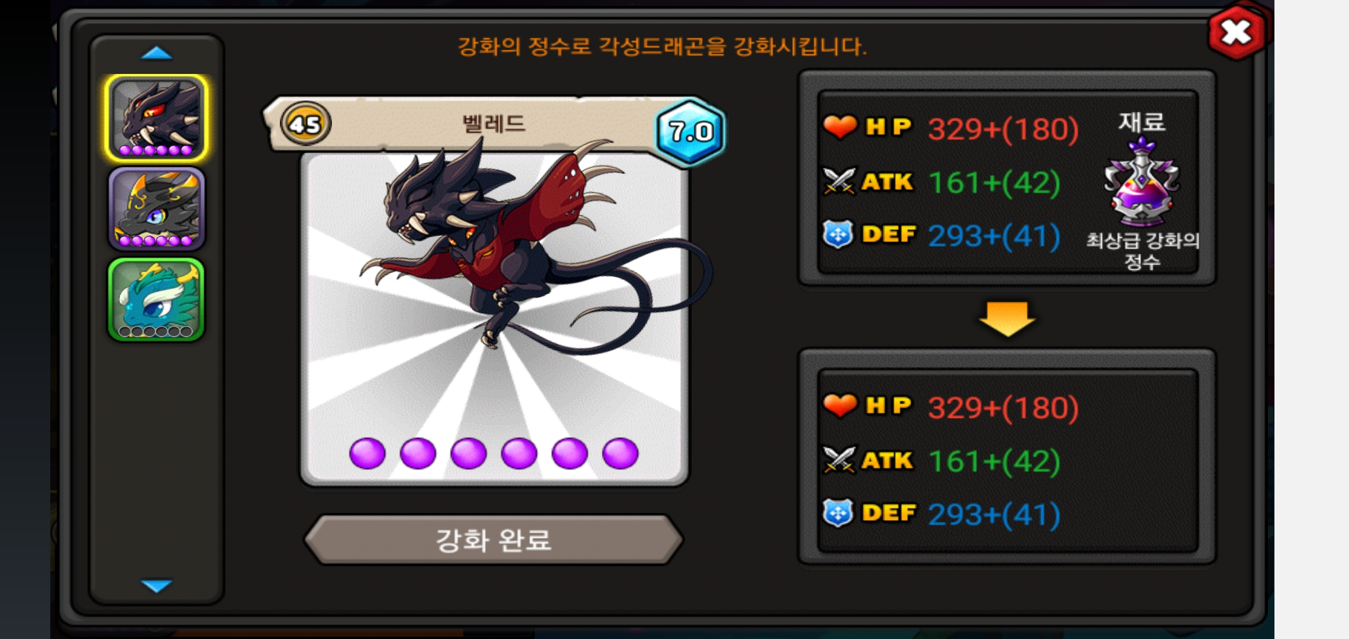Select the gray gold-horned dragon thumbnail
1349x639 pixels.
pyautogui.click(x=156, y=209)
